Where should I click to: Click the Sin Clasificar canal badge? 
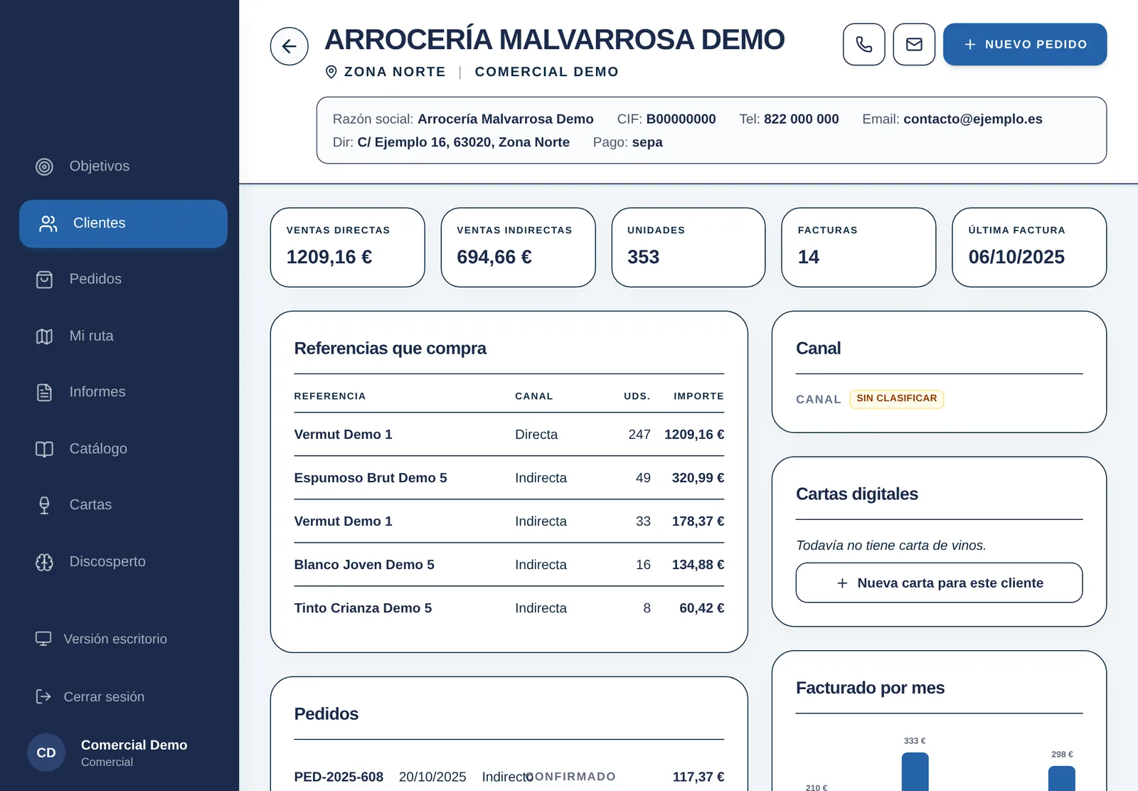pos(896,398)
